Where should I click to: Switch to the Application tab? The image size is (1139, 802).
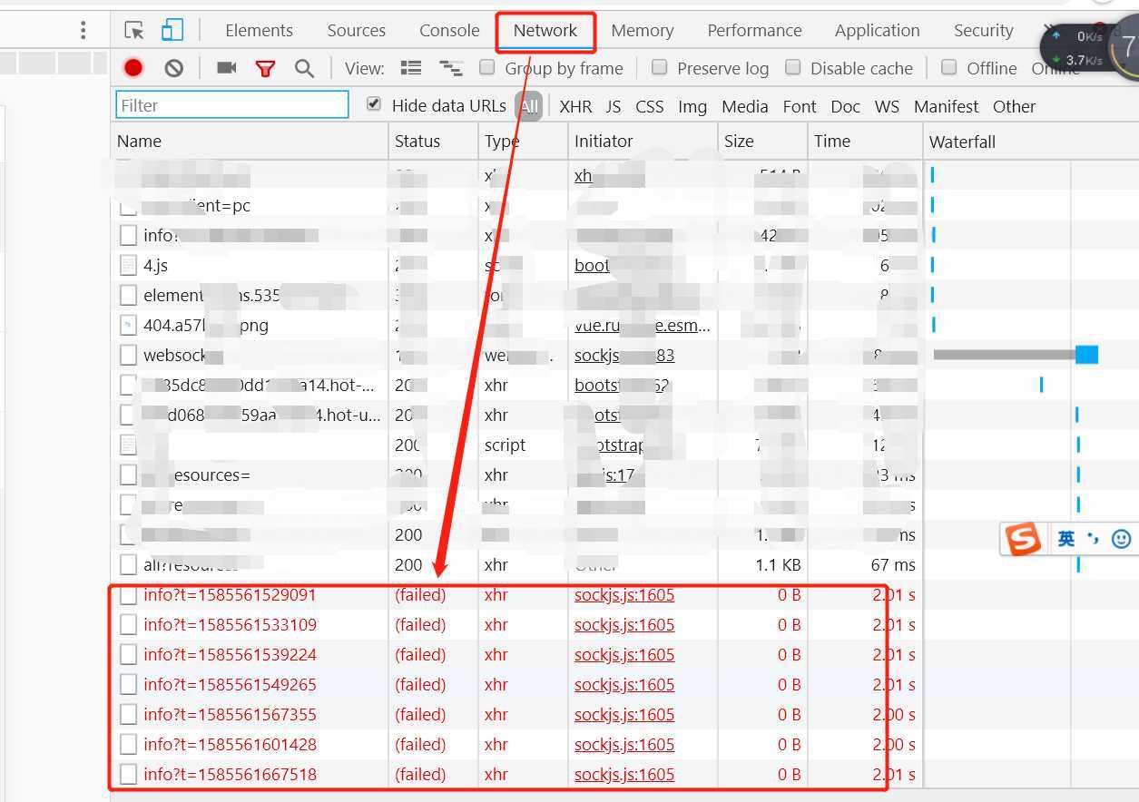click(x=877, y=31)
